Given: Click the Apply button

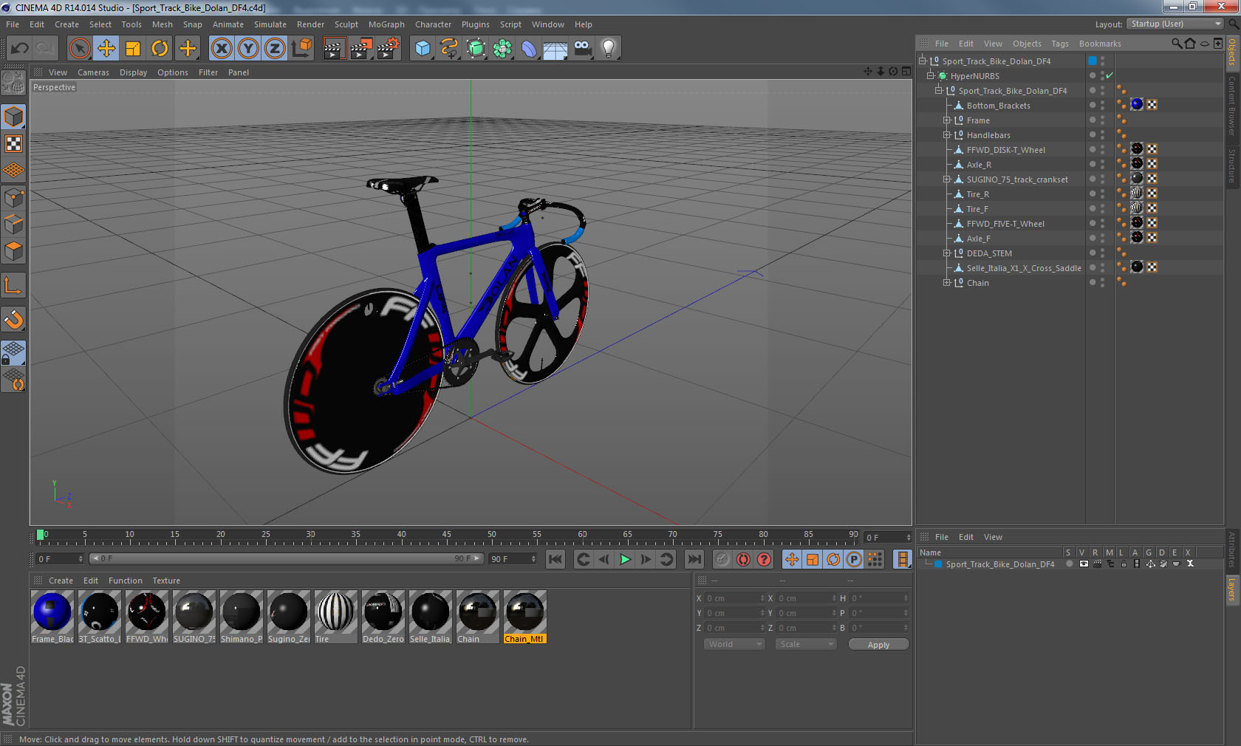Looking at the screenshot, I should click(x=878, y=645).
